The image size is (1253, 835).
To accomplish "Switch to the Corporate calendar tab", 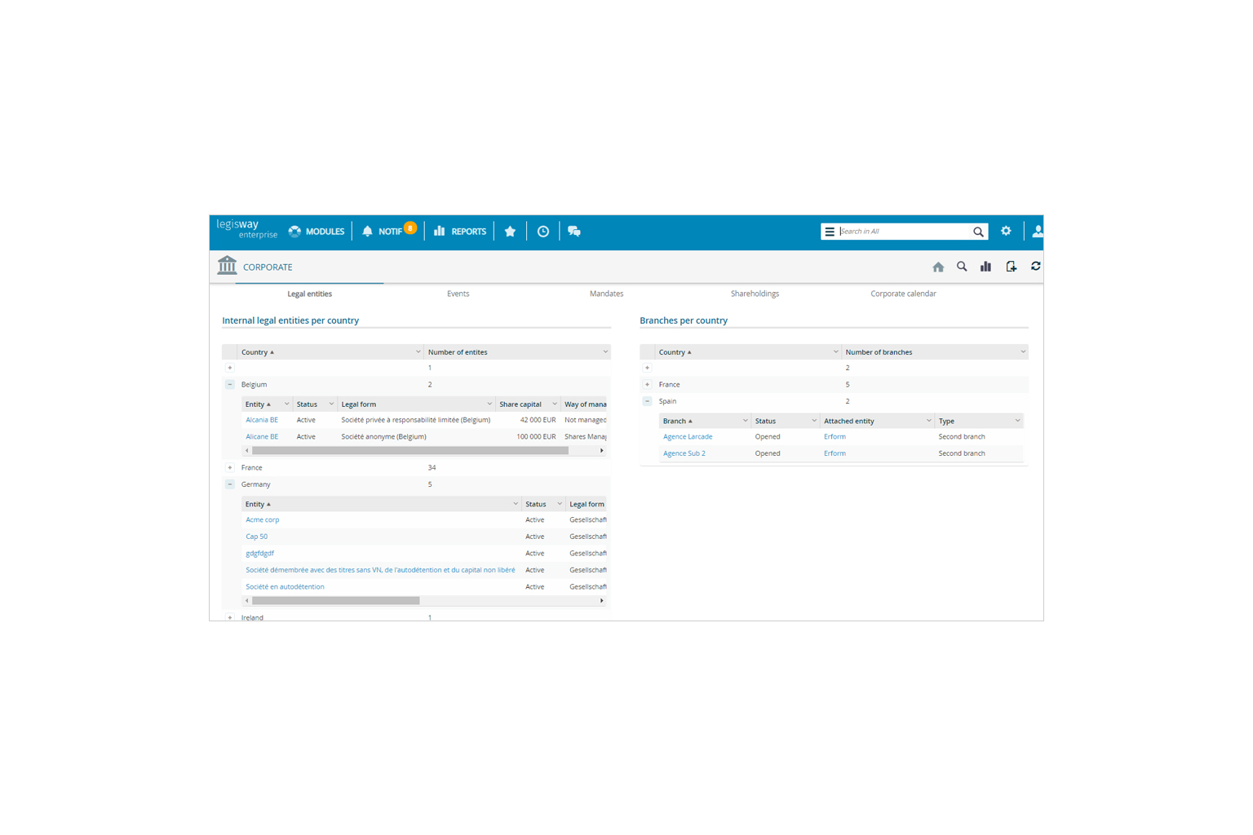I will coord(903,294).
